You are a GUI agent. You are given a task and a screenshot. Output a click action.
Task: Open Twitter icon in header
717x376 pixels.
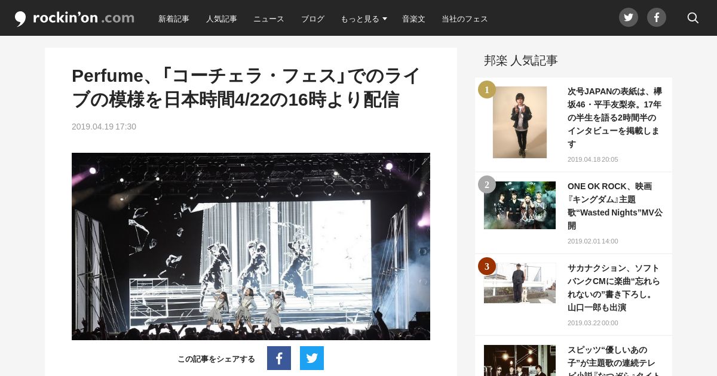pos(629,17)
